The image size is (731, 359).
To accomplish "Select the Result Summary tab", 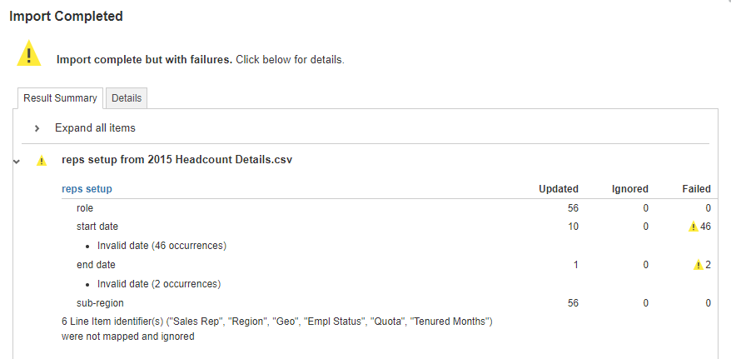I will (60, 98).
